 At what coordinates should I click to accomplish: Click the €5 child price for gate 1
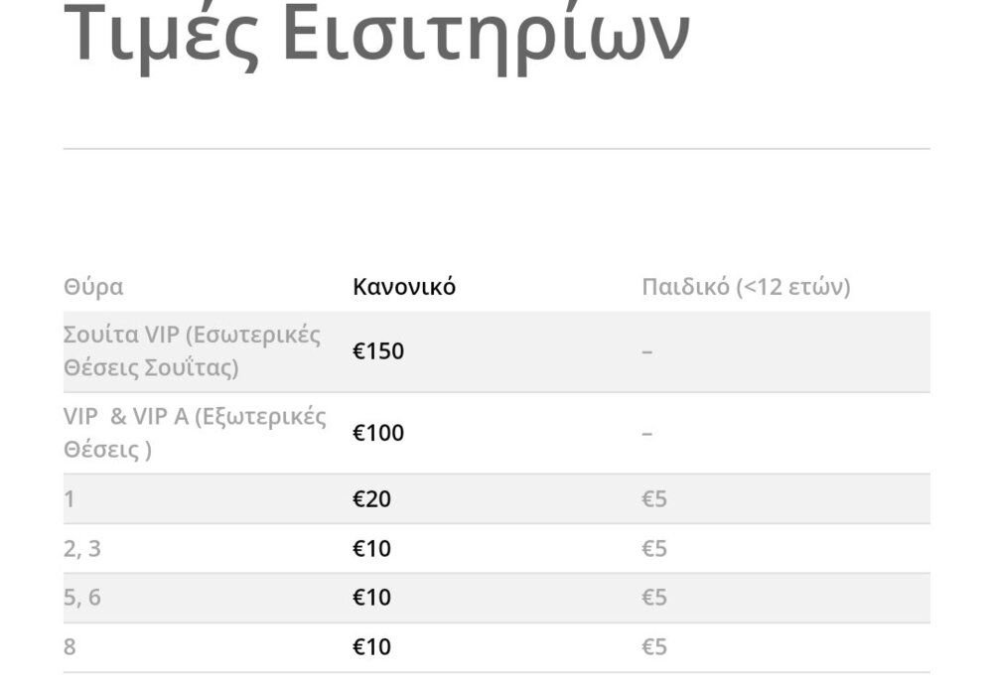click(x=654, y=499)
